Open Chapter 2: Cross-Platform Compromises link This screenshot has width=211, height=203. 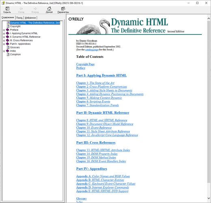point(101,86)
